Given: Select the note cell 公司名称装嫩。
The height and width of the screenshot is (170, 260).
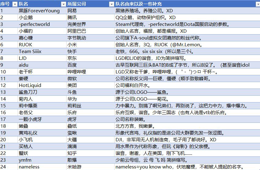Looking at the screenshot, I should pyautogui.click(x=187, y=119).
